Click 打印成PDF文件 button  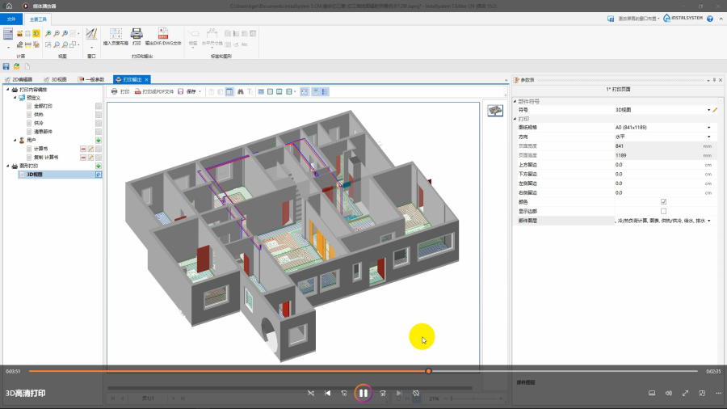153,91
